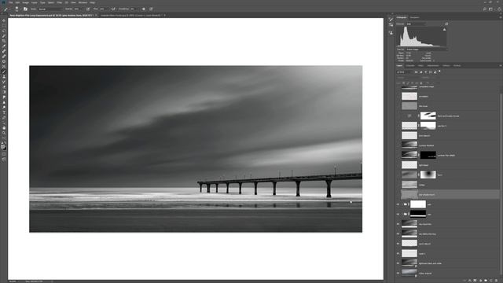Open the histogram Channel dropdown
Image resolution: width=503 pixels, height=283 pixels.
point(416,24)
